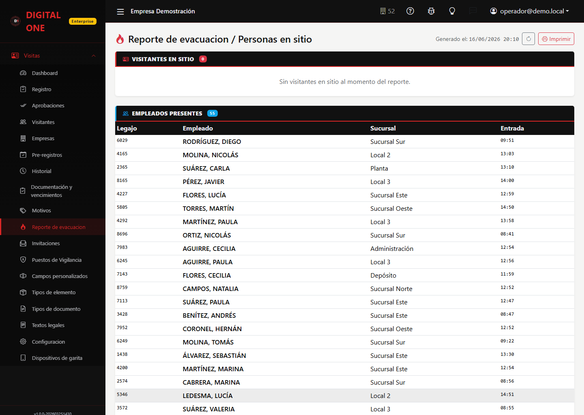Image resolution: width=584 pixels, height=415 pixels.
Task: Click the Empleados presentes count badge 55
Action: (x=212, y=113)
